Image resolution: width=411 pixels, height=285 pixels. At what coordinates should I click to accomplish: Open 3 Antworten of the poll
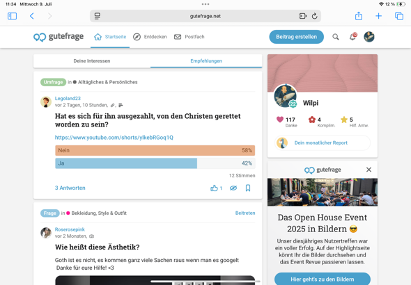coord(70,188)
